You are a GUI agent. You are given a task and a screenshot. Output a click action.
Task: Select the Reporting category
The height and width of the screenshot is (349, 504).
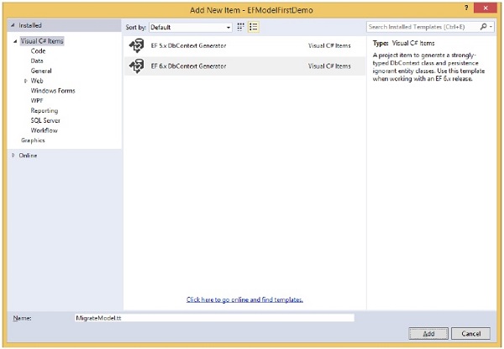pyautogui.click(x=45, y=111)
